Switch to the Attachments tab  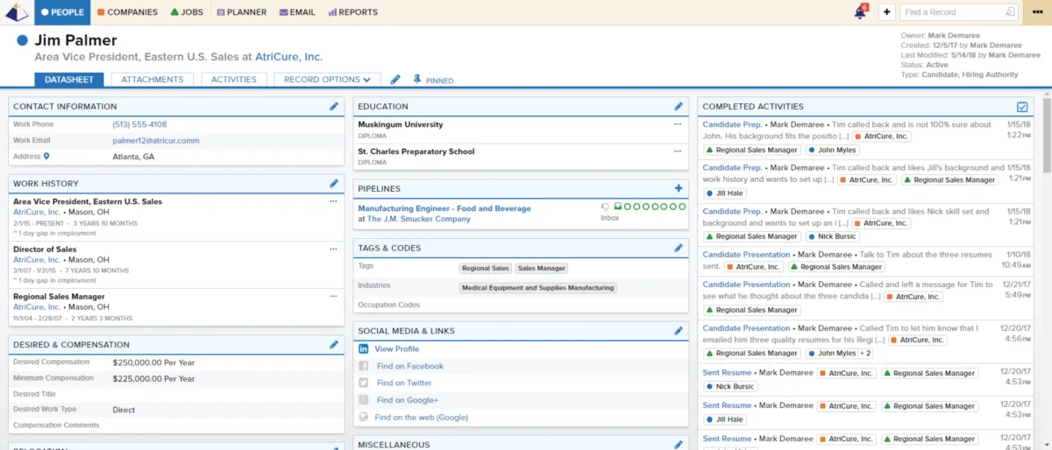click(153, 80)
